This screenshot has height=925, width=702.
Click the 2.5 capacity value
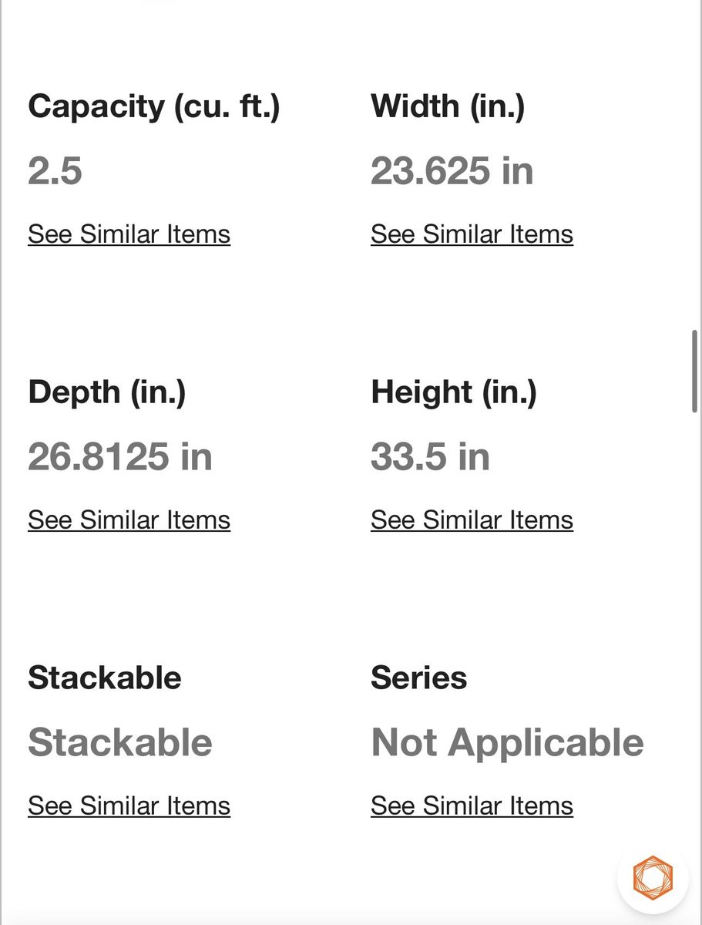[x=55, y=171]
